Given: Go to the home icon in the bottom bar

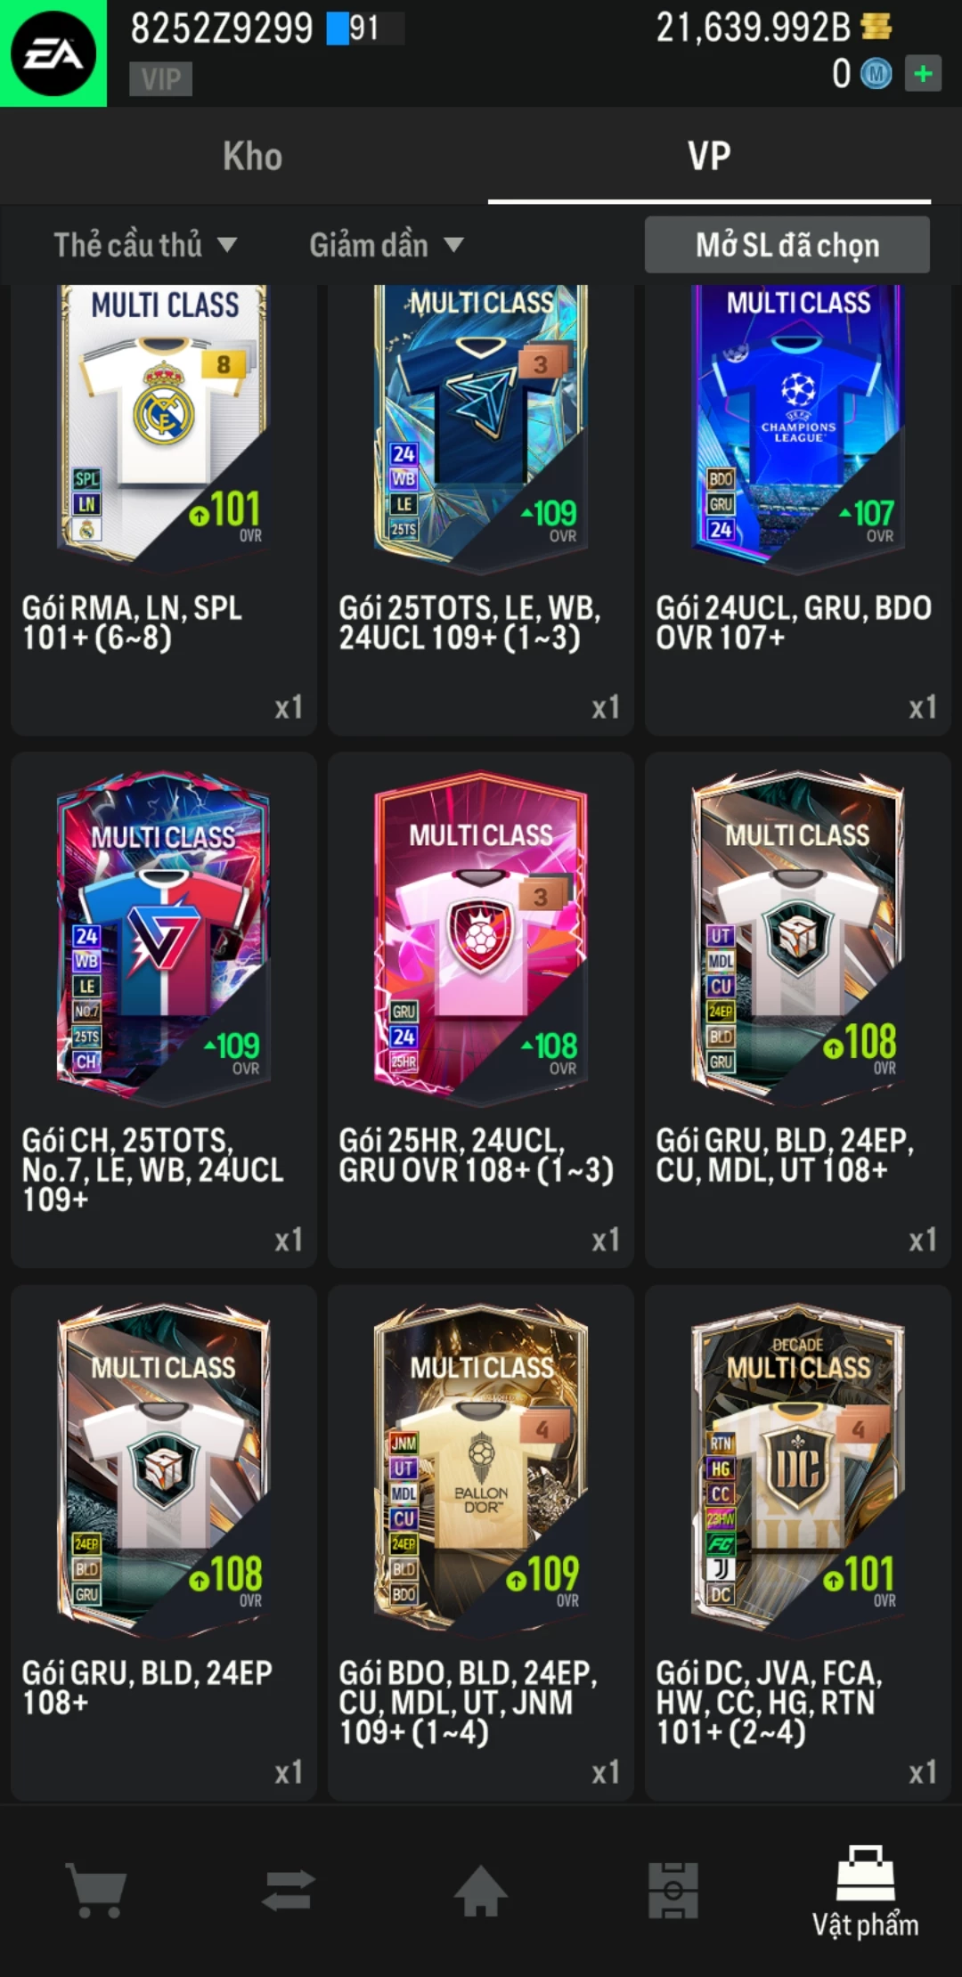Looking at the screenshot, I should coord(481,1890).
